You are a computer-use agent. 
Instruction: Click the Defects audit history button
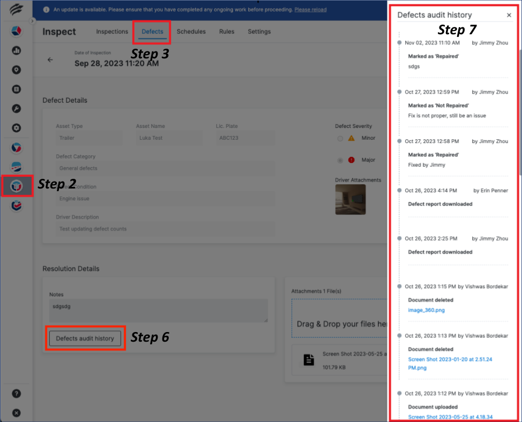coord(85,338)
